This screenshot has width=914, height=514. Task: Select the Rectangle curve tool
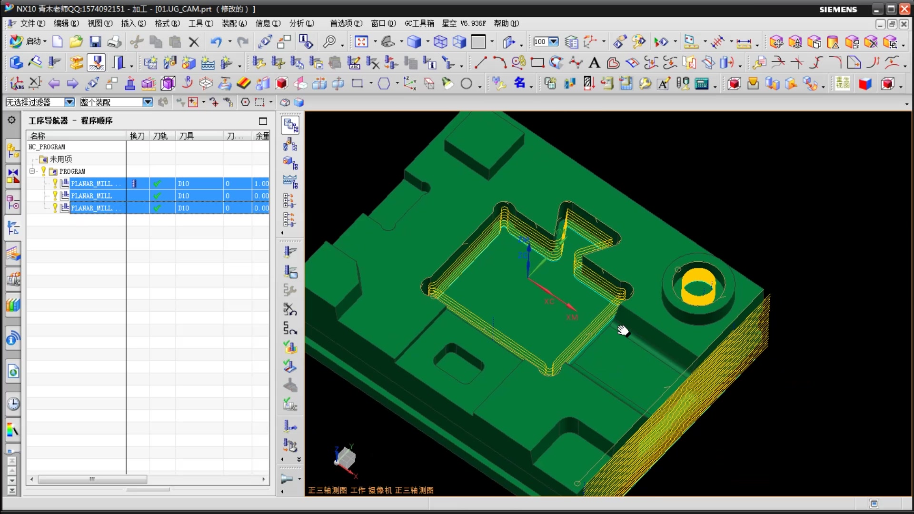tap(537, 62)
